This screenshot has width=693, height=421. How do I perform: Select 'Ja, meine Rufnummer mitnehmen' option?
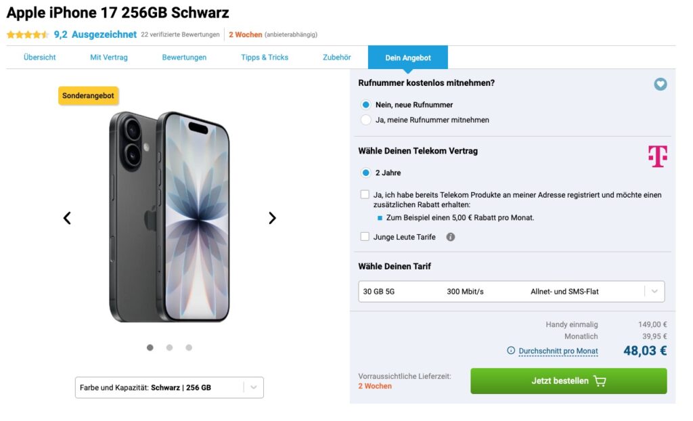[366, 120]
